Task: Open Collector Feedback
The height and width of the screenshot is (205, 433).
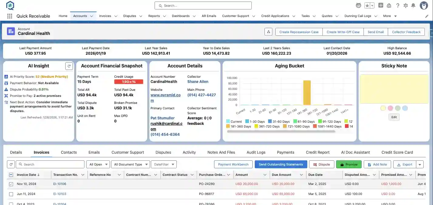Action: tap(406, 32)
